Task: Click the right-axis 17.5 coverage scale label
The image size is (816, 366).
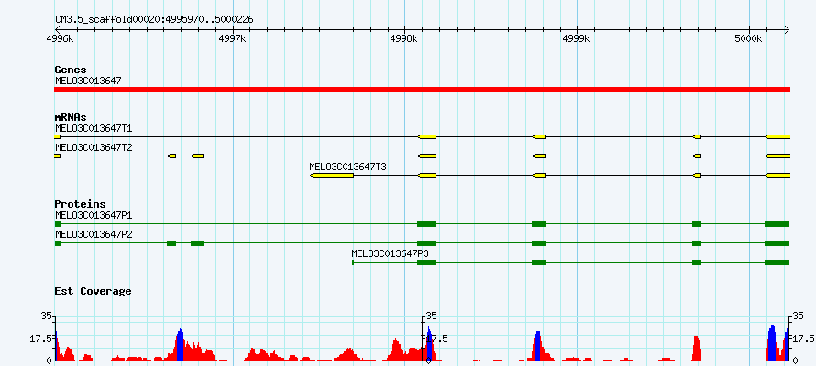Action: point(803,339)
